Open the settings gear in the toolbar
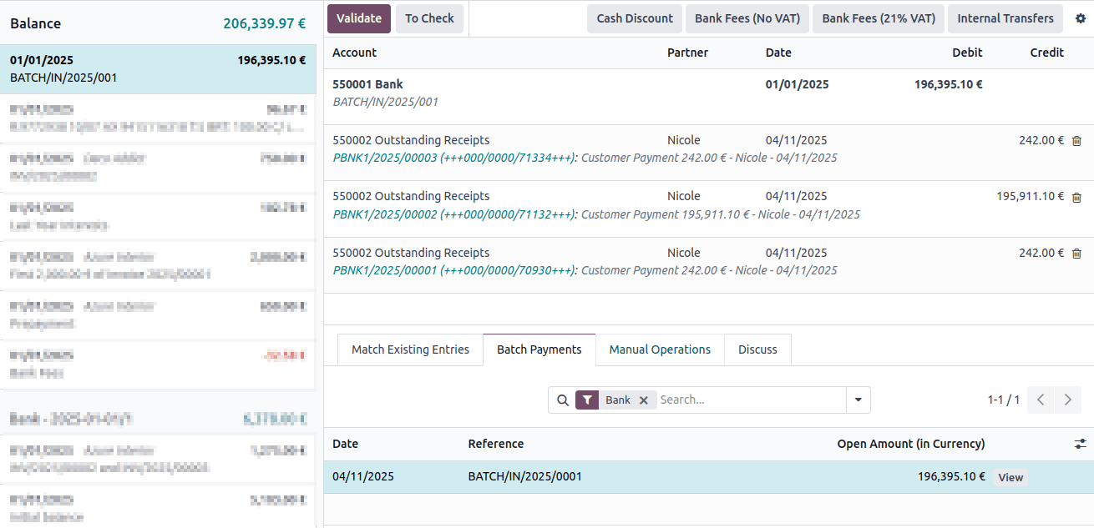The width and height of the screenshot is (1094, 528). click(1081, 18)
